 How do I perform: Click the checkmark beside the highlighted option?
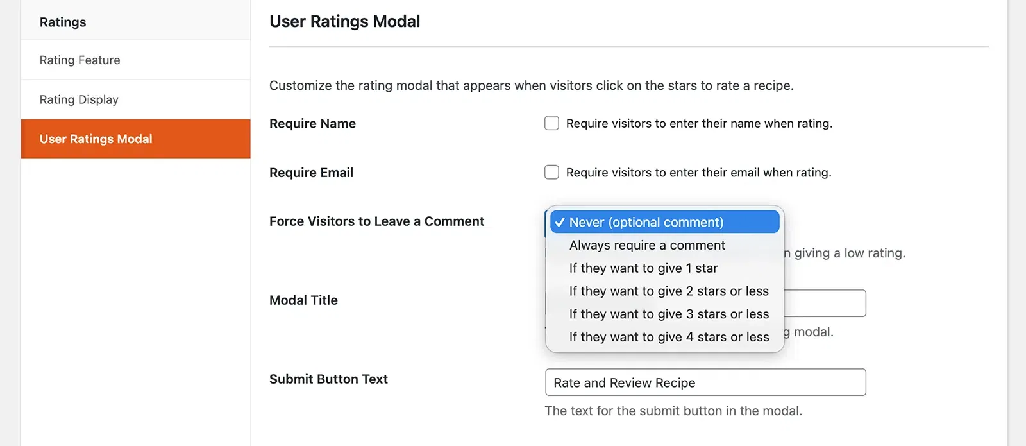coord(560,221)
